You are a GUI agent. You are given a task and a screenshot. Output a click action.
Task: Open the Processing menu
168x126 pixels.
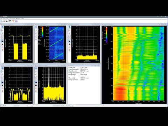6,19
